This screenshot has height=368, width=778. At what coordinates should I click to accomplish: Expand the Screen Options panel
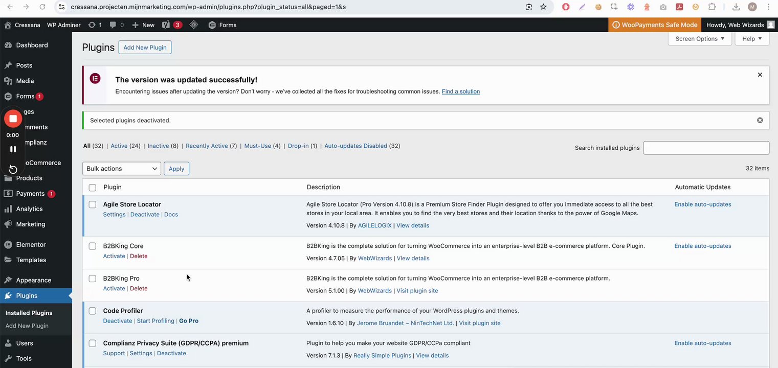pos(699,39)
